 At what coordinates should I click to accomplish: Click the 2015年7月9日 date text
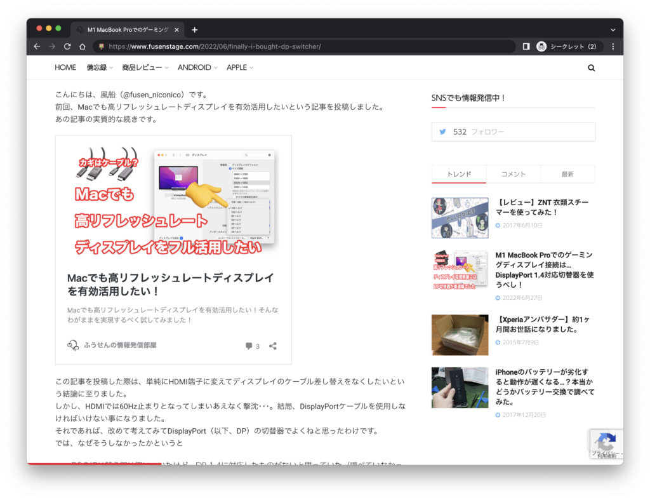(x=521, y=342)
